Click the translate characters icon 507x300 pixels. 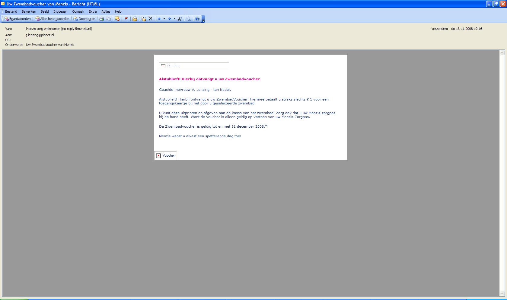coord(188,19)
